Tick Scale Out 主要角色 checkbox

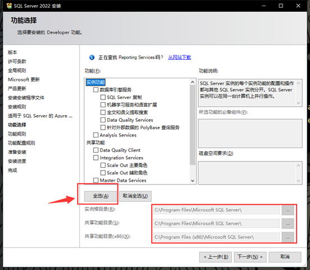click(103, 165)
